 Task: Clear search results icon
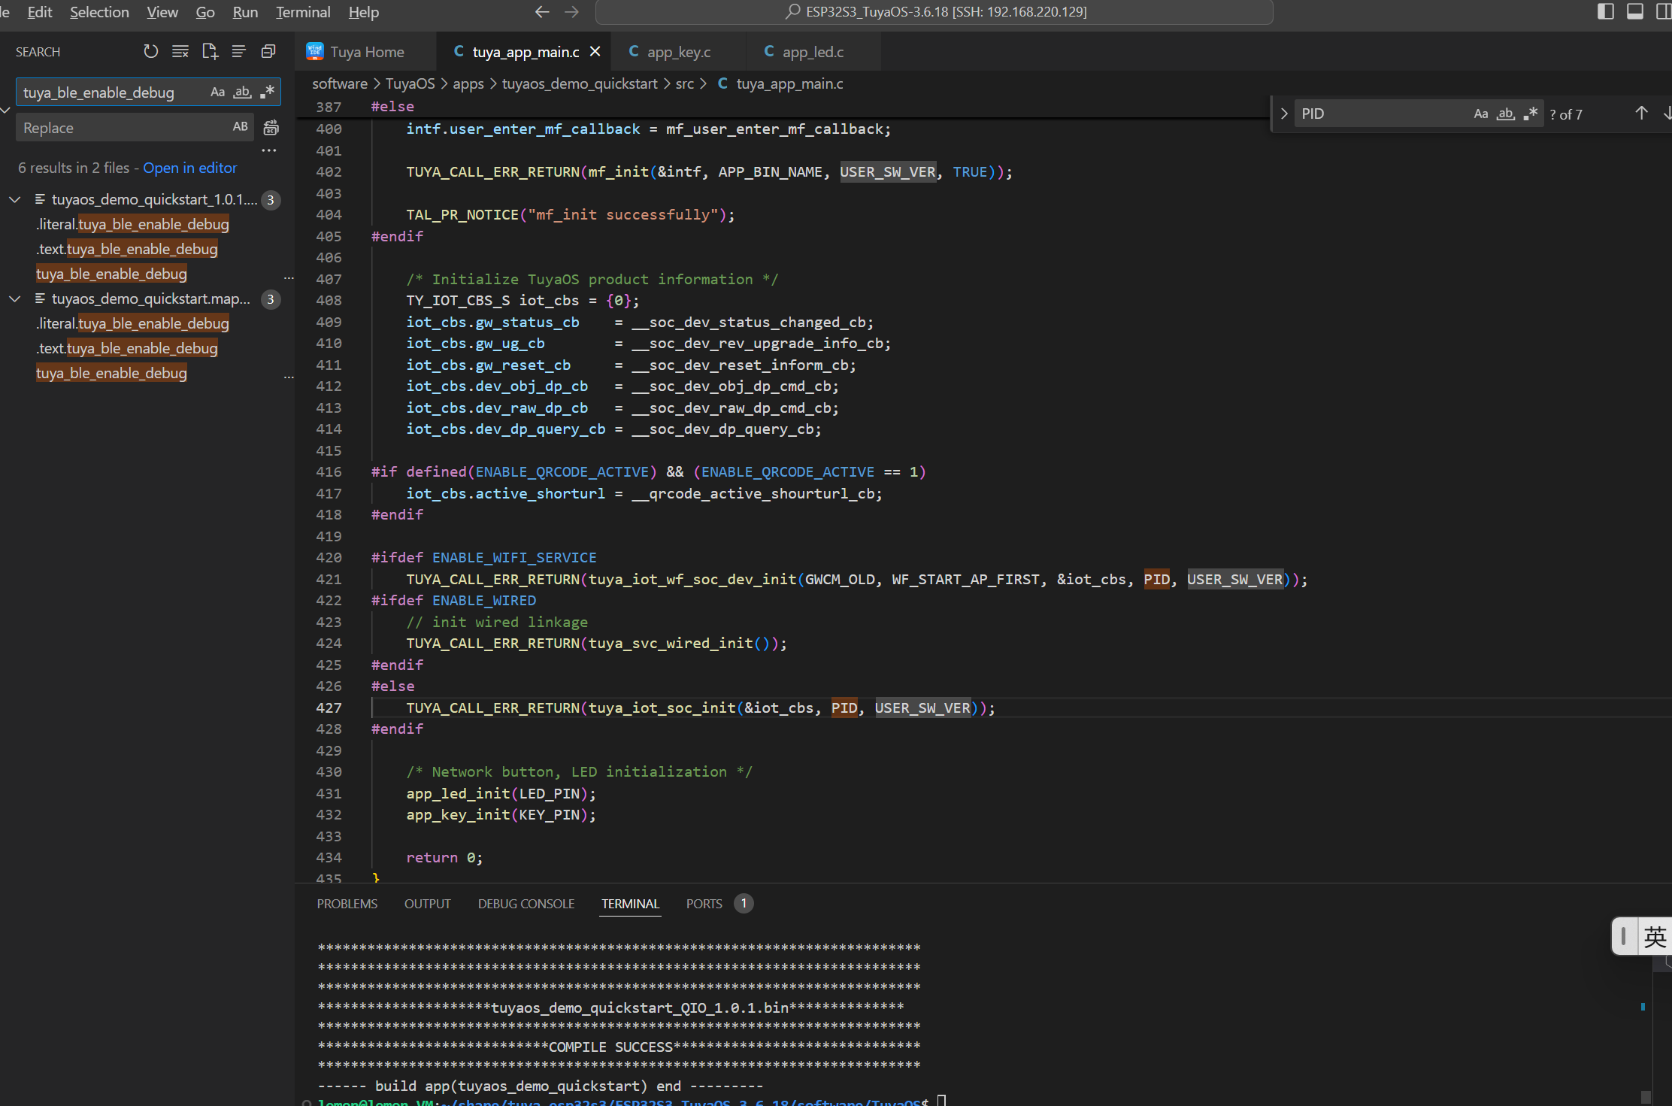[x=180, y=51]
